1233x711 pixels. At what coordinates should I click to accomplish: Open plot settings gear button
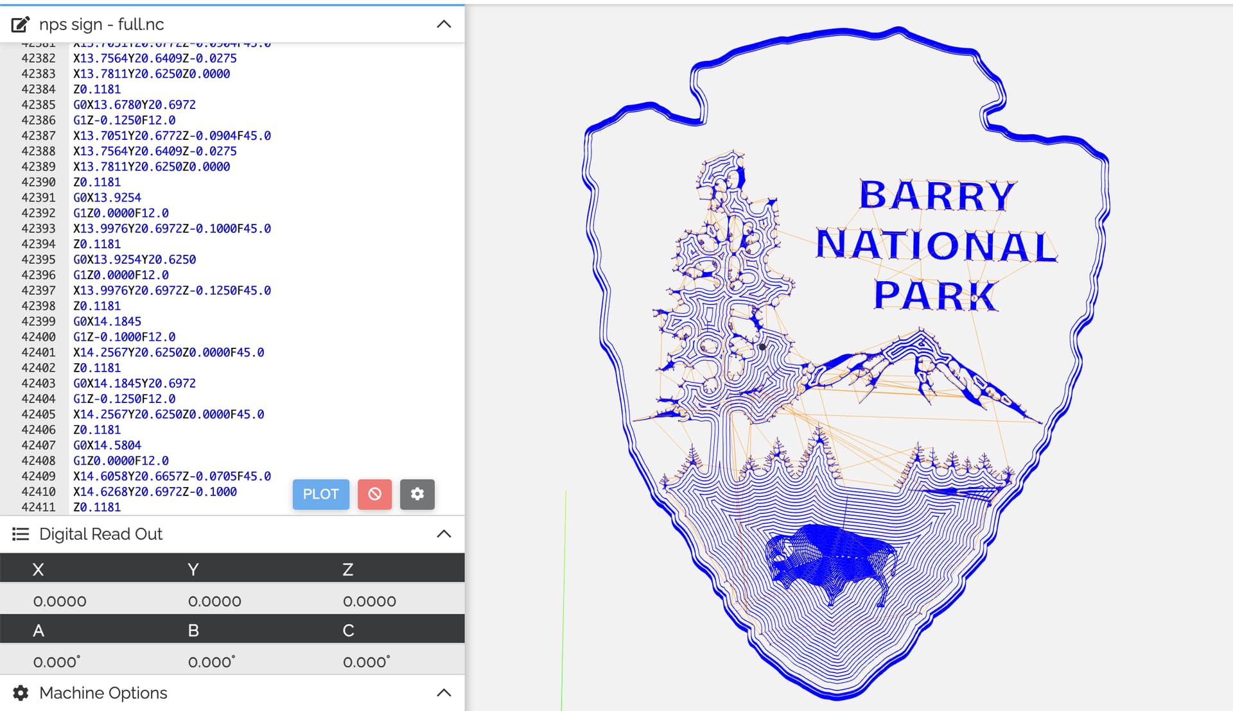pyautogui.click(x=417, y=494)
